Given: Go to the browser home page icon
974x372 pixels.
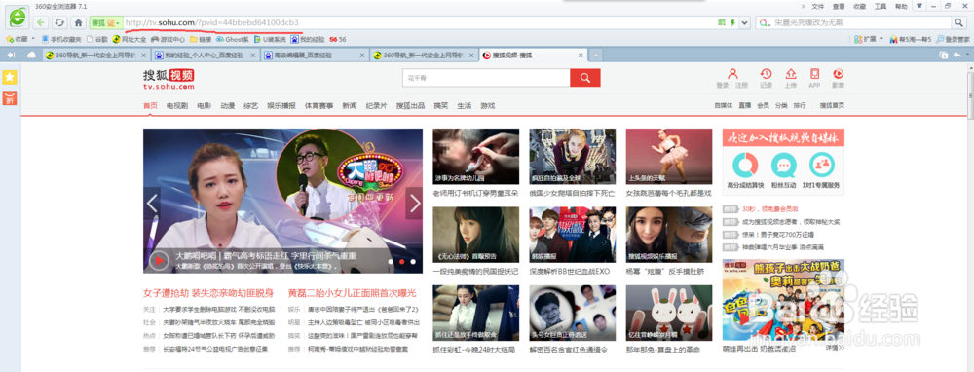Looking at the screenshot, I should click(78, 22).
